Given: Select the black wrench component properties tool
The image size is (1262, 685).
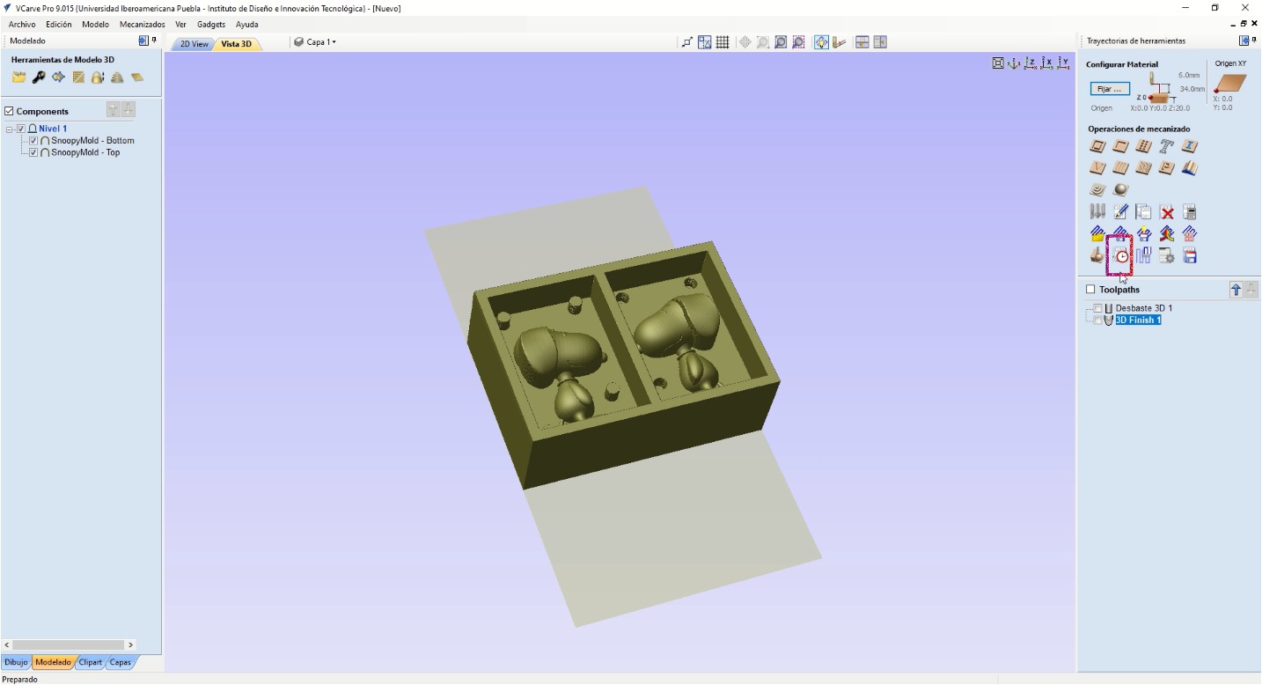Looking at the screenshot, I should [x=39, y=77].
